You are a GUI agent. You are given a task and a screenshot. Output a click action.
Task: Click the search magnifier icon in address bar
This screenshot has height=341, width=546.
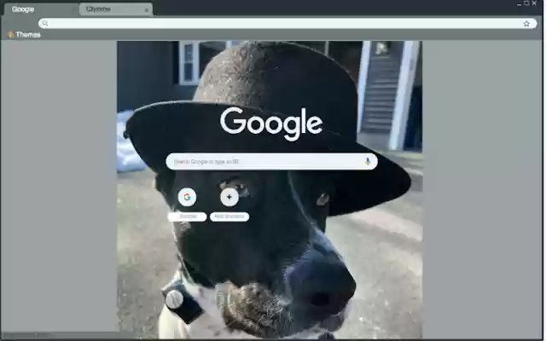pos(44,24)
